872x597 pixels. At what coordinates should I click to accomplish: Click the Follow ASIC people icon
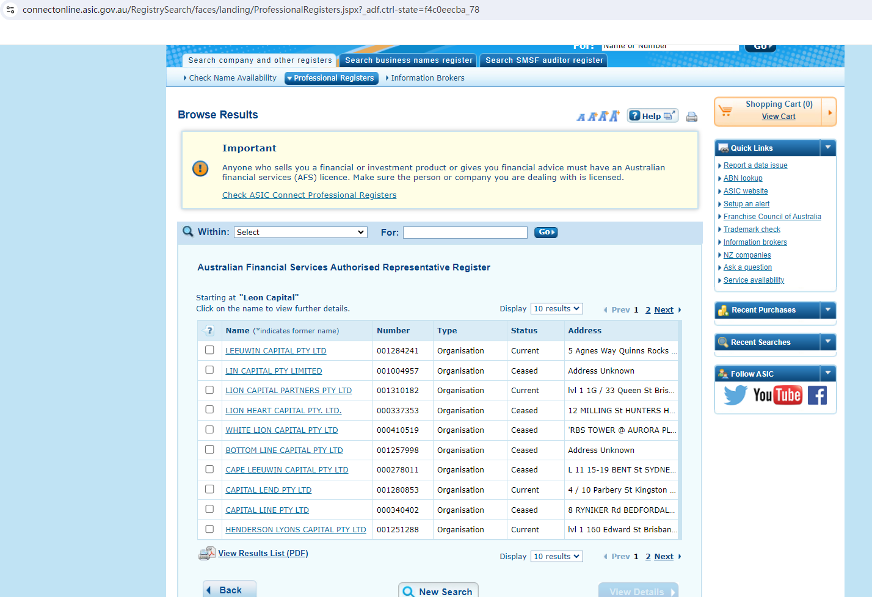coord(724,374)
